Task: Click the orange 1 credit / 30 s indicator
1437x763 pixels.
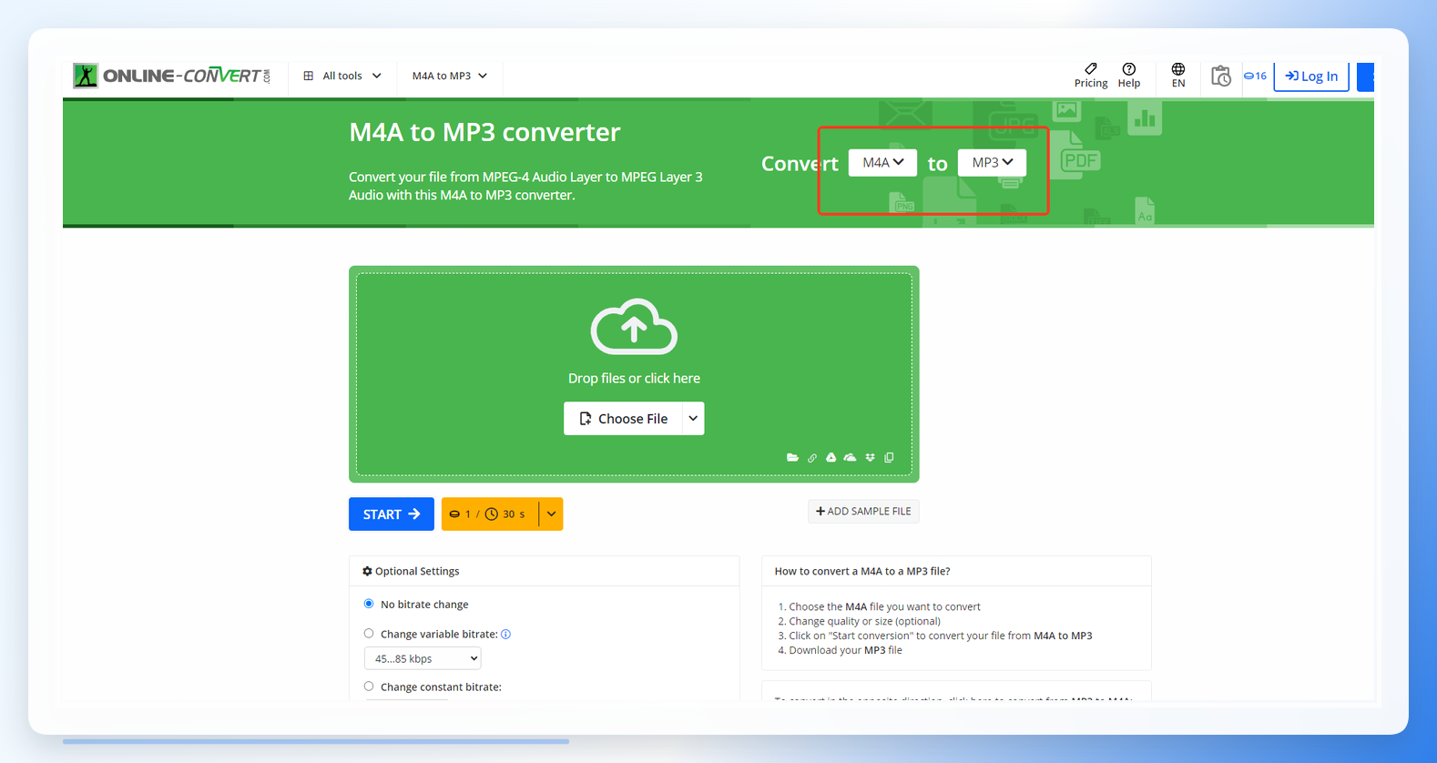Action: 490,514
